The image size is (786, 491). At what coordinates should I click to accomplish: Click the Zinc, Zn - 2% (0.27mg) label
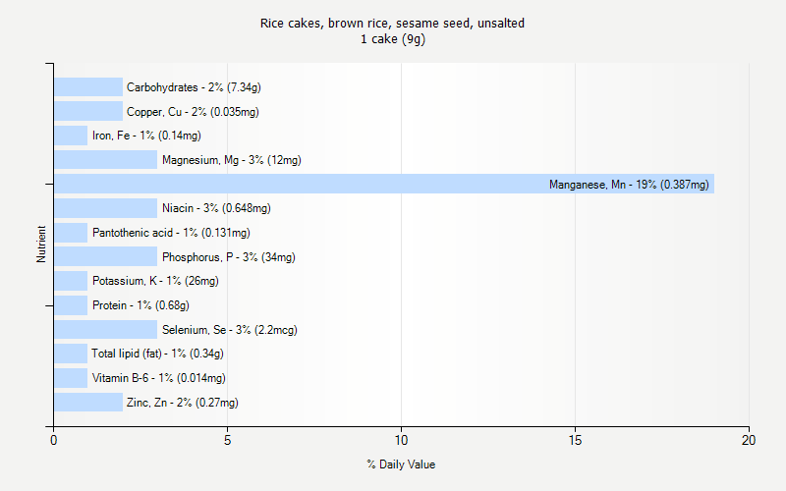[x=183, y=403]
